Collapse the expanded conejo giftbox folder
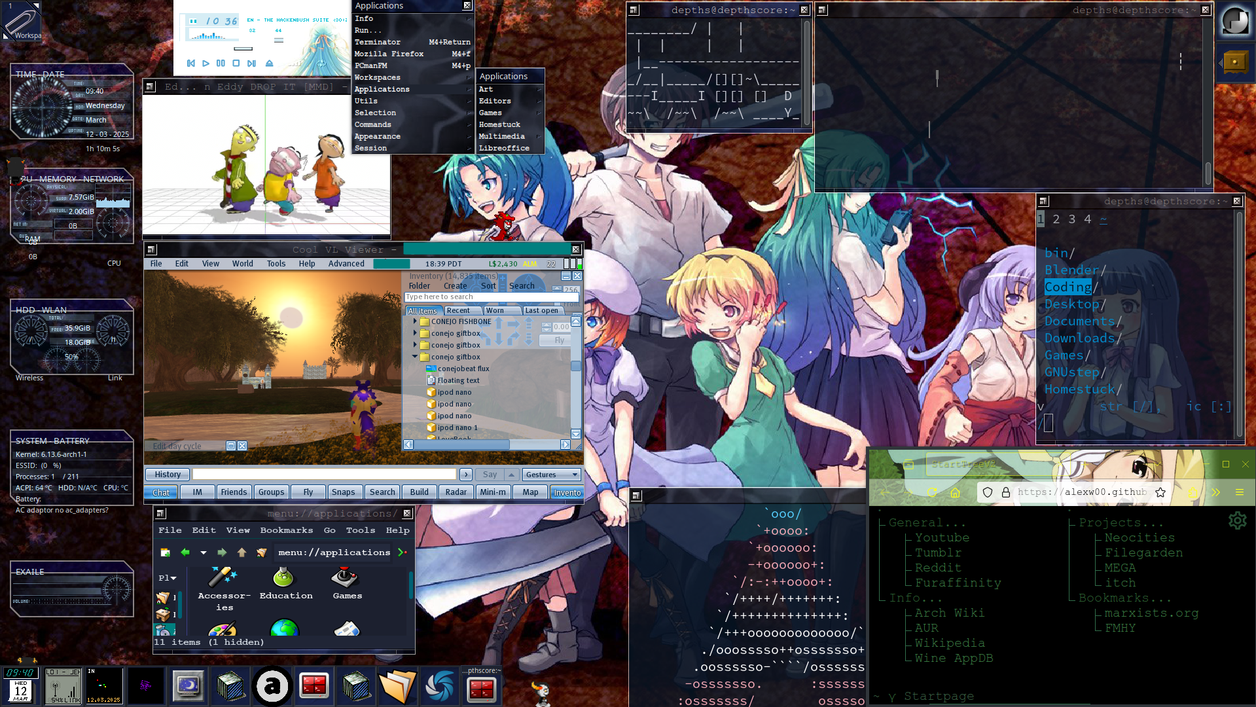 tap(415, 357)
